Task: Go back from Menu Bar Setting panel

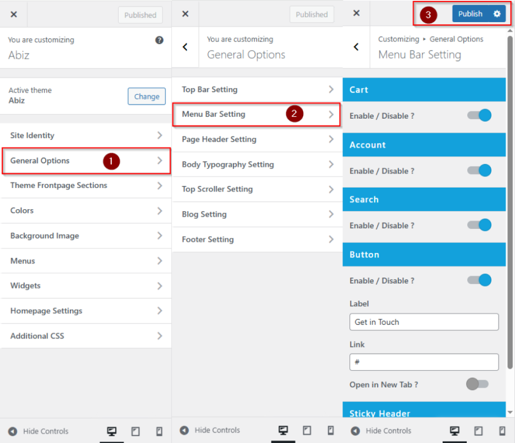Action: click(x=356, y=47)
